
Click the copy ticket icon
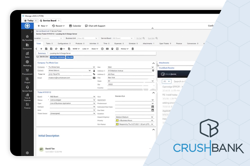tap(69, 49)
